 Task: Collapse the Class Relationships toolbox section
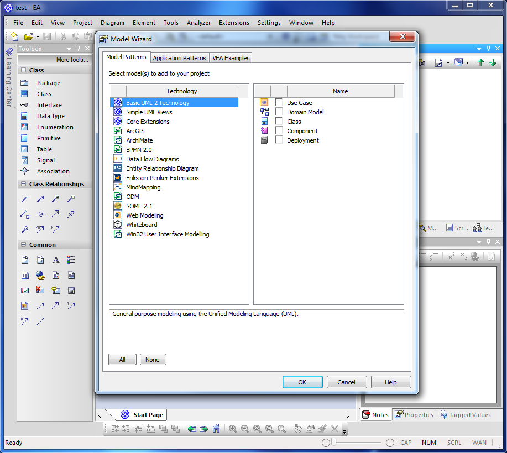23,184
